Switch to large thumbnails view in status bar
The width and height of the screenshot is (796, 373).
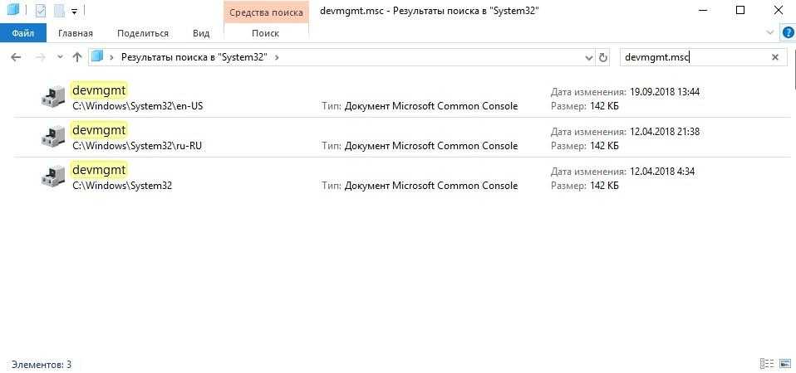[x=784, y=364]
